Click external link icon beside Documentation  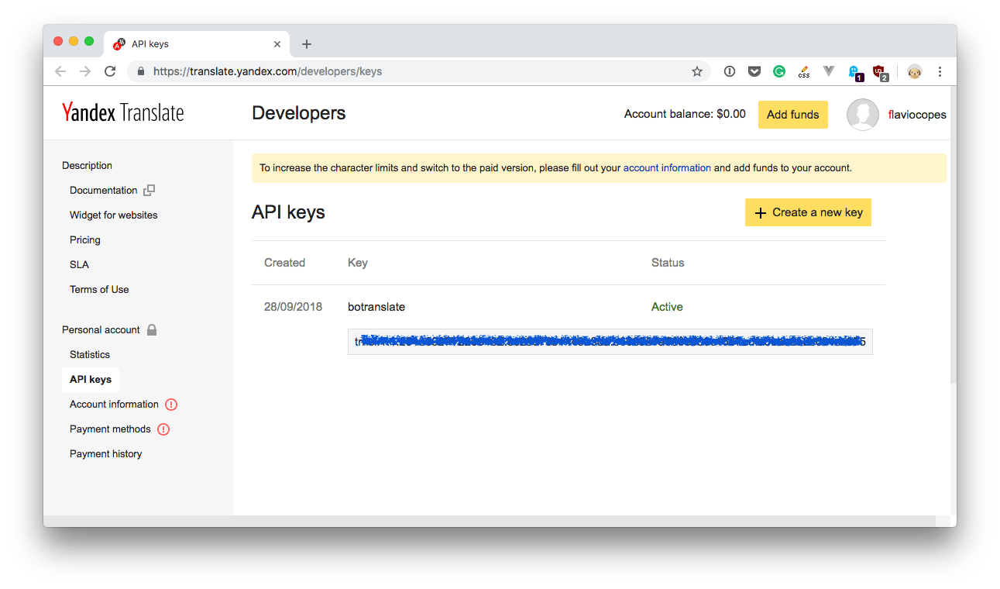click(x=149, y=190)
